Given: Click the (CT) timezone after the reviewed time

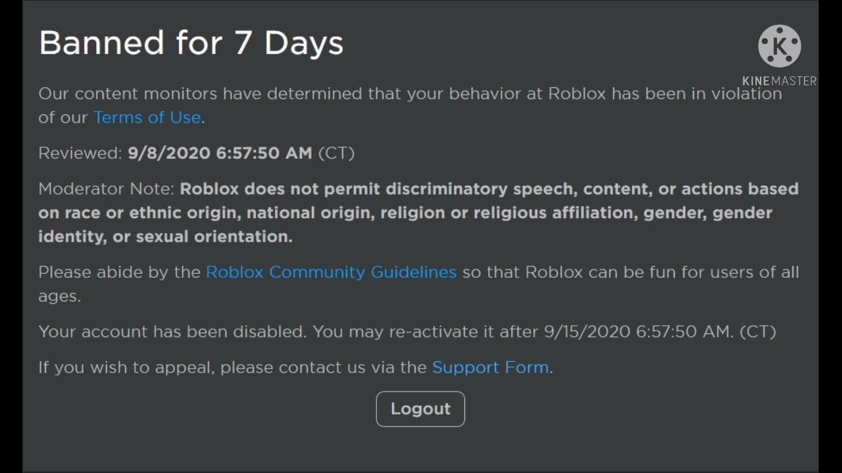Looking at the screenshot, I should point(336,153).
